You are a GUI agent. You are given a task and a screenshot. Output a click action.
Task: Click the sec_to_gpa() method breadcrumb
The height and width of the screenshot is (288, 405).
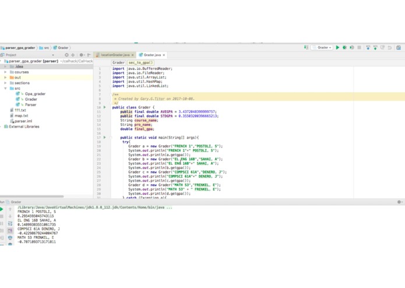point(141,62)
